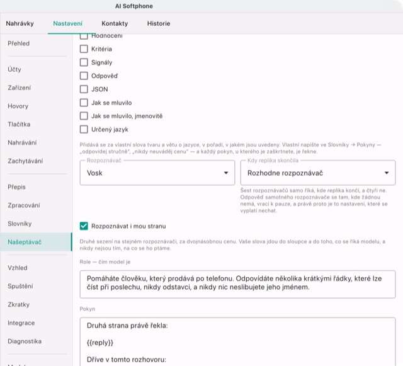Click the {{reply}} placeholder text
This screenshot has width=403, height=366.
pos(100,343)
